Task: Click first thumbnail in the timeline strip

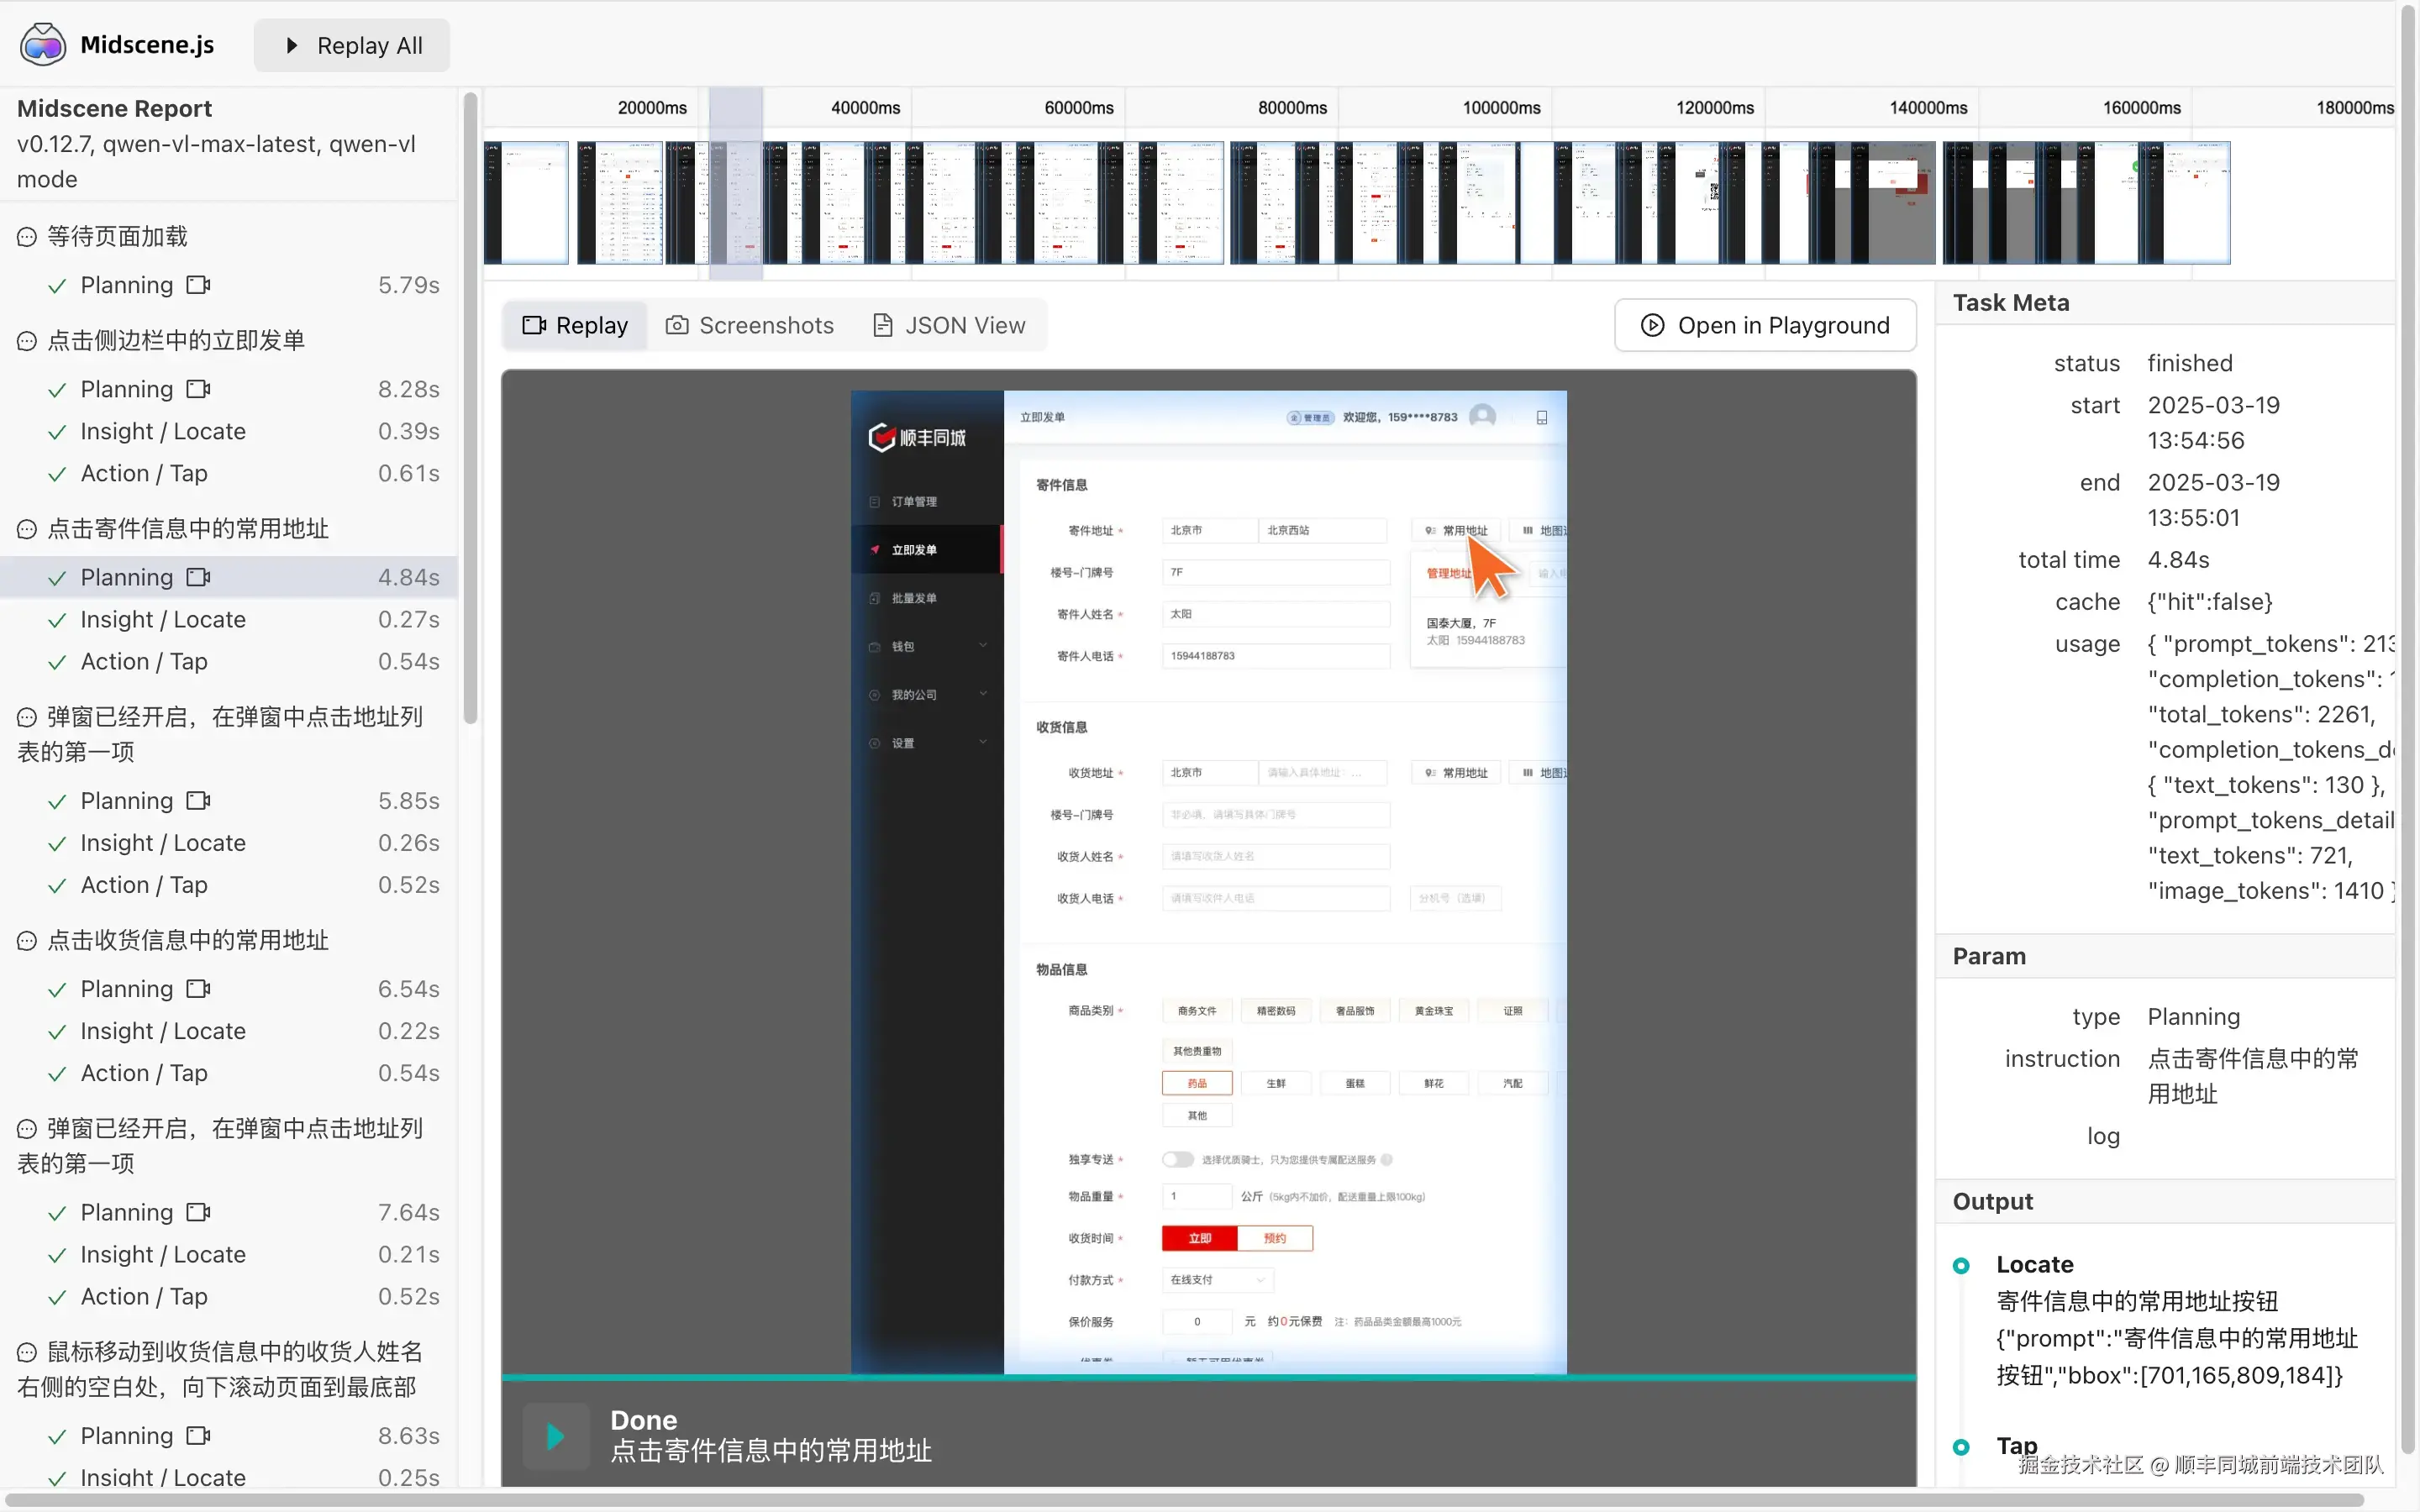Action: 526,203
